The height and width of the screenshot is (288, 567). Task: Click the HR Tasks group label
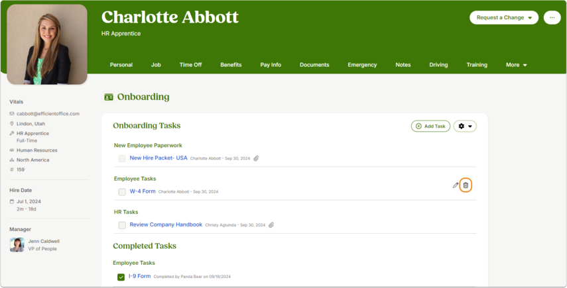point(126,212)
